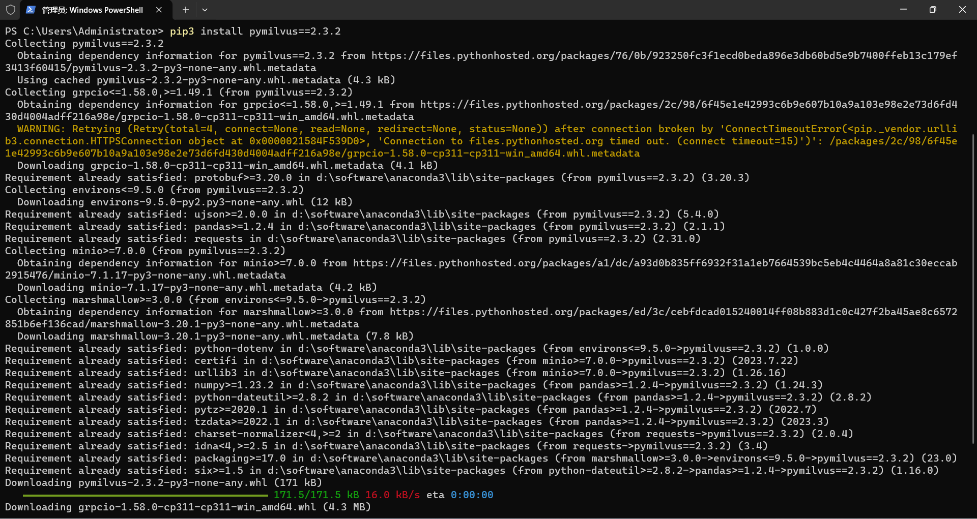Image resolution: width=977 pixels, height=519 pixels.
Task: Click the 'Requirement already satisfied: ujson>=2.0.0' line
Action: point(362,214)
